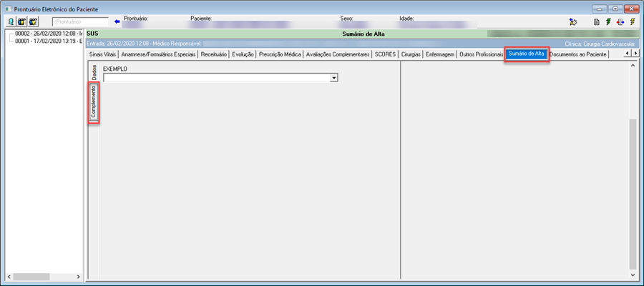Click the gray document page icon
The width and height of the screenshot is (644, 286).
click(x=598, y=22)
